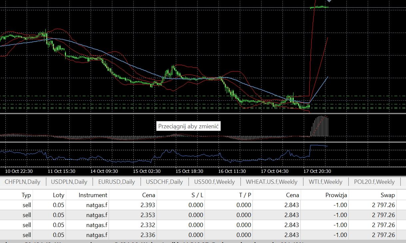Select the WHEAT.US.f,Weekly tab
Image resolution: width=406 pixels, height=243 pixels.
coord(271,182)
